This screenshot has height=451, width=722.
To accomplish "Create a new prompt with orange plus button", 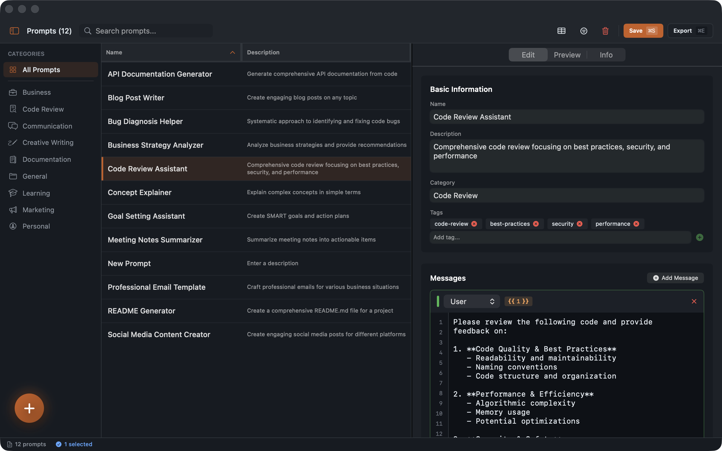I will [x=29, y=408].
